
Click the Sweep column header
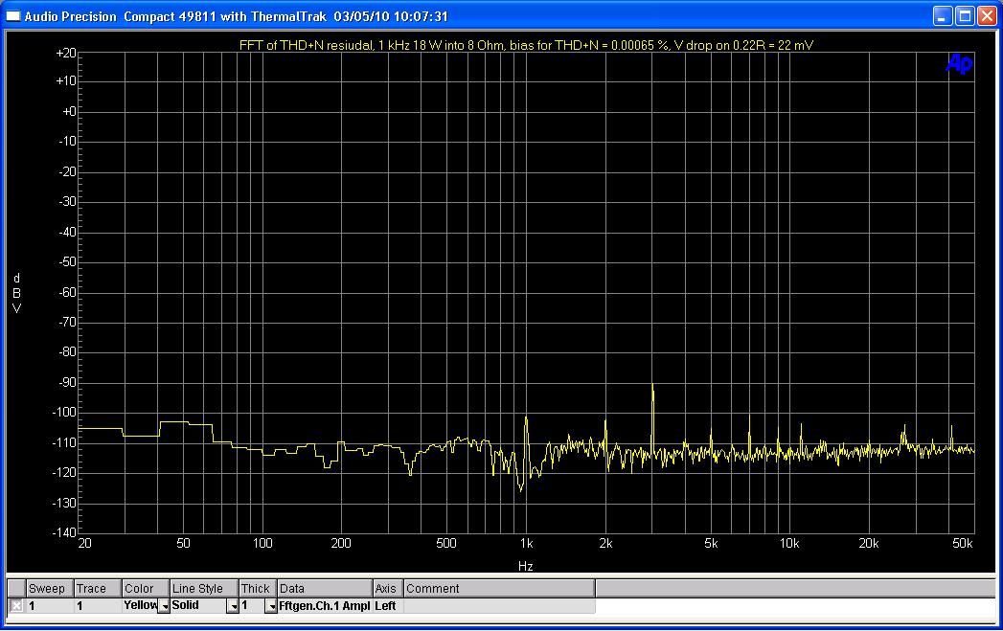click(50, 588)
